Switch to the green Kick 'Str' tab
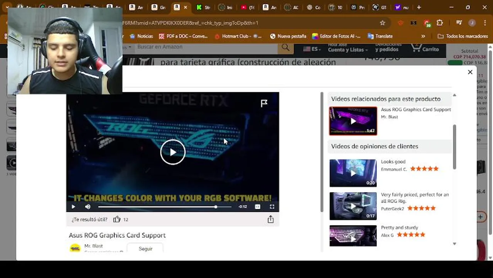493x278 pixels. coord(203,7)
